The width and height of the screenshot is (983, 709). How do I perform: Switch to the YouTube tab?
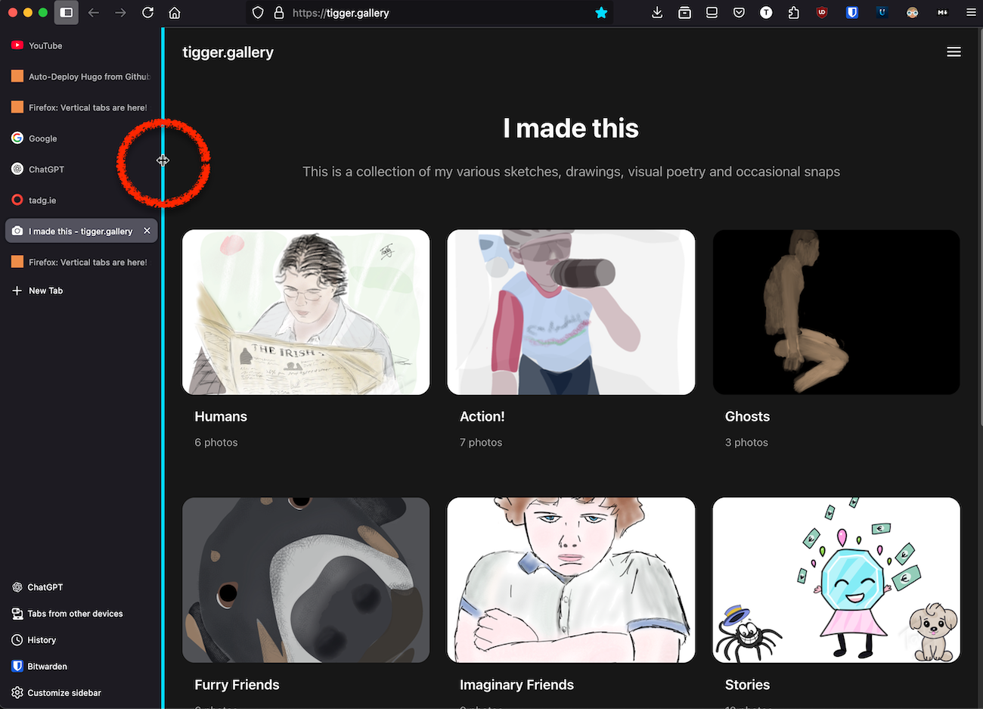(x=45, y=45)
